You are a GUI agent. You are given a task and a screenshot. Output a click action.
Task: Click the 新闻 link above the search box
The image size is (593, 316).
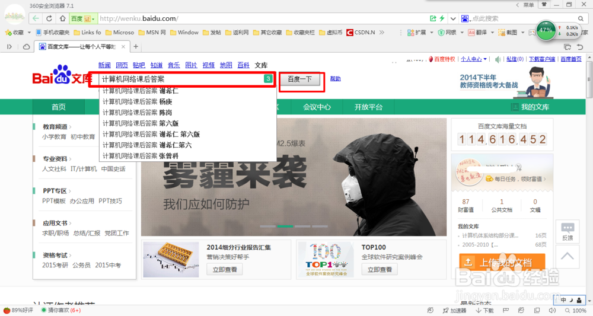(104, 65)
